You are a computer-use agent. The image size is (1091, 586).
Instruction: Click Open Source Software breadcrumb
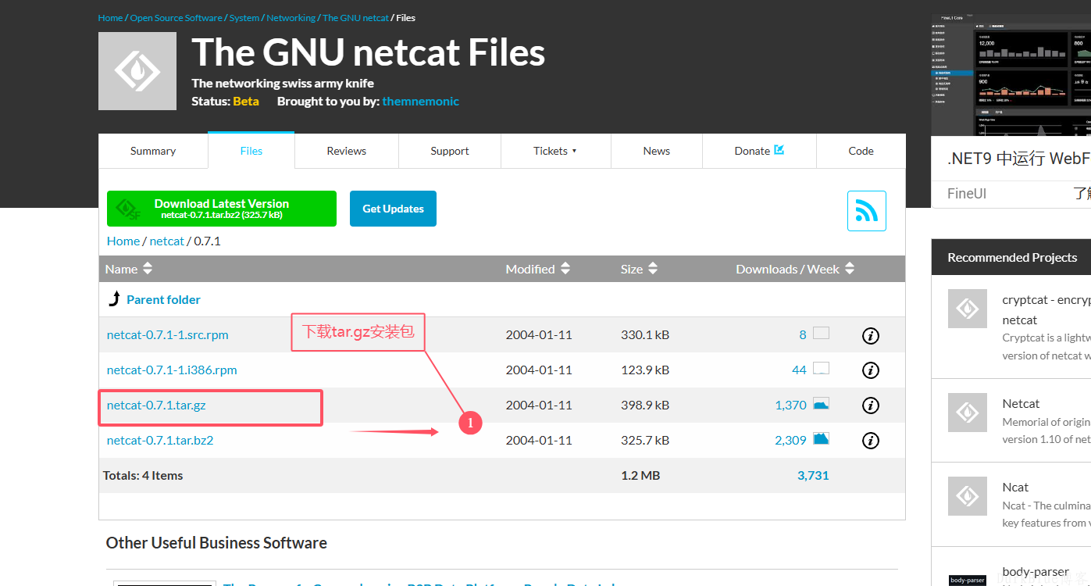click(176, 17)
